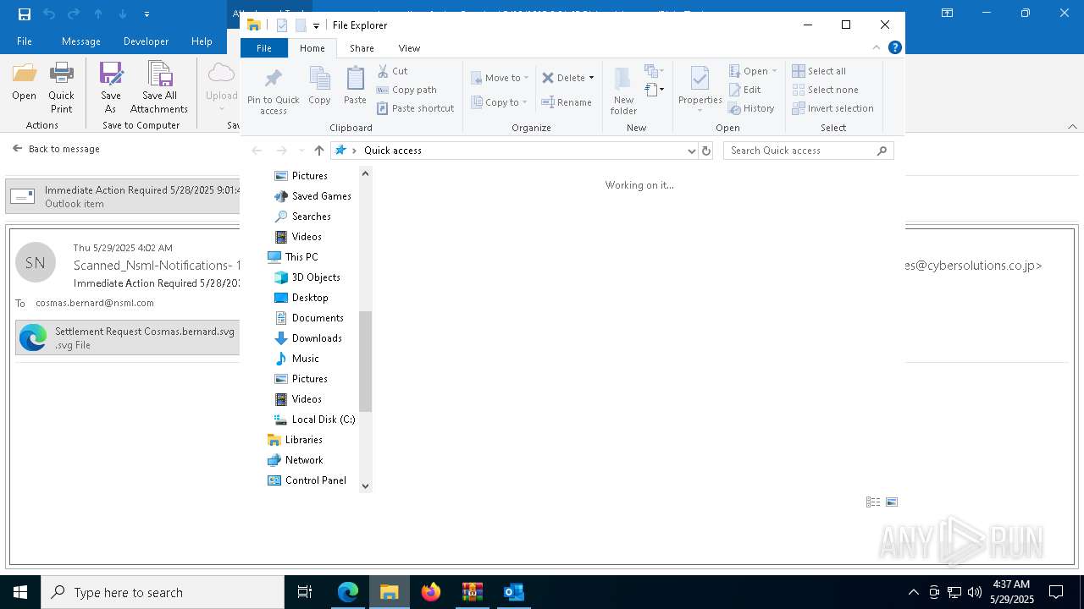Click Cut in the Clipboard group

(x=392, y=71)
